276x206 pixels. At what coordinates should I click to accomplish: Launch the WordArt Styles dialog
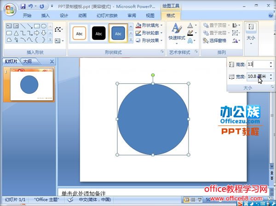196,51
